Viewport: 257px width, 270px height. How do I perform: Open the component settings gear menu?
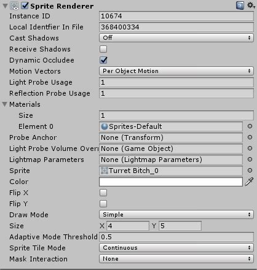click(251, 6)
